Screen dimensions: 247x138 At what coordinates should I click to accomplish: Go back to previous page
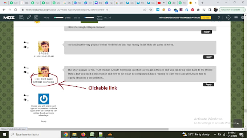tap(4, 10)
